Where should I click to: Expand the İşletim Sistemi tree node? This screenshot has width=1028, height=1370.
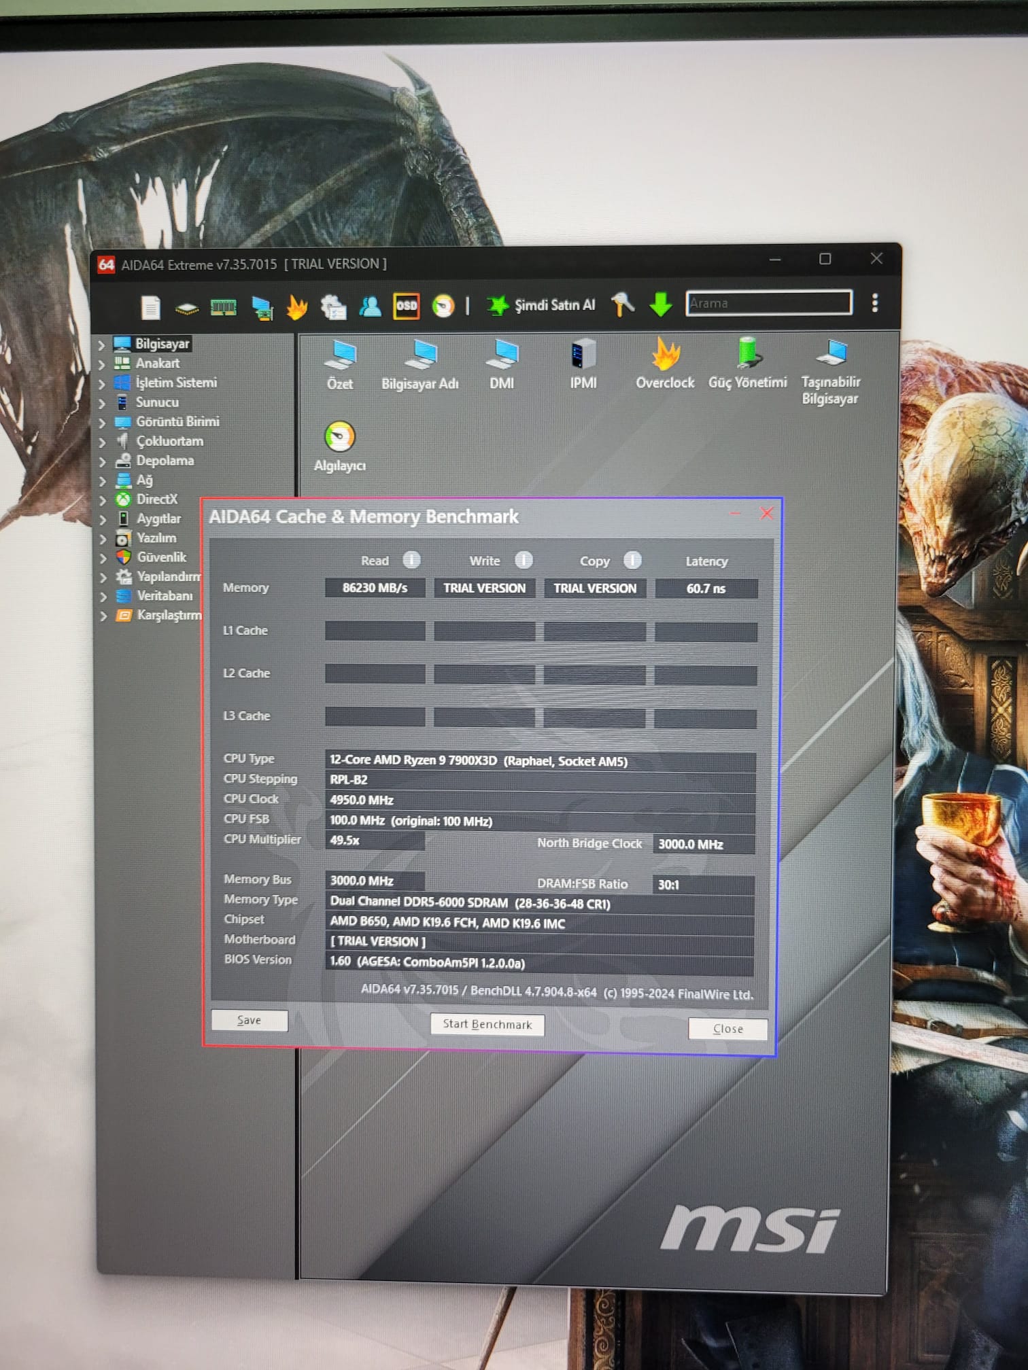pyautogui.click(x=101, y=384)
